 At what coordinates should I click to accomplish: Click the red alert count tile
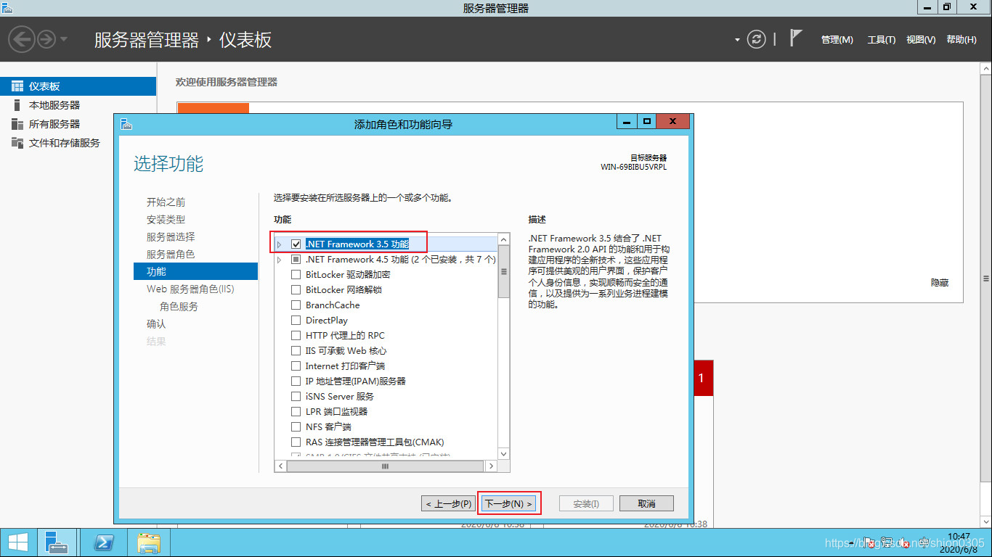tap(704, 378)
